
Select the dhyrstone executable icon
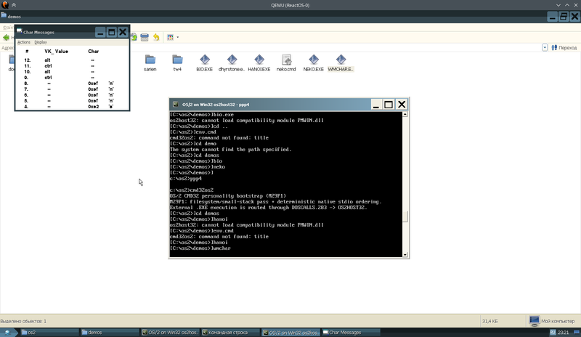coord(232,62)
